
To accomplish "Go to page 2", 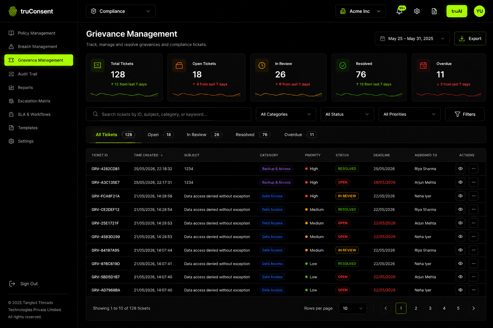I will click(416, 308).
